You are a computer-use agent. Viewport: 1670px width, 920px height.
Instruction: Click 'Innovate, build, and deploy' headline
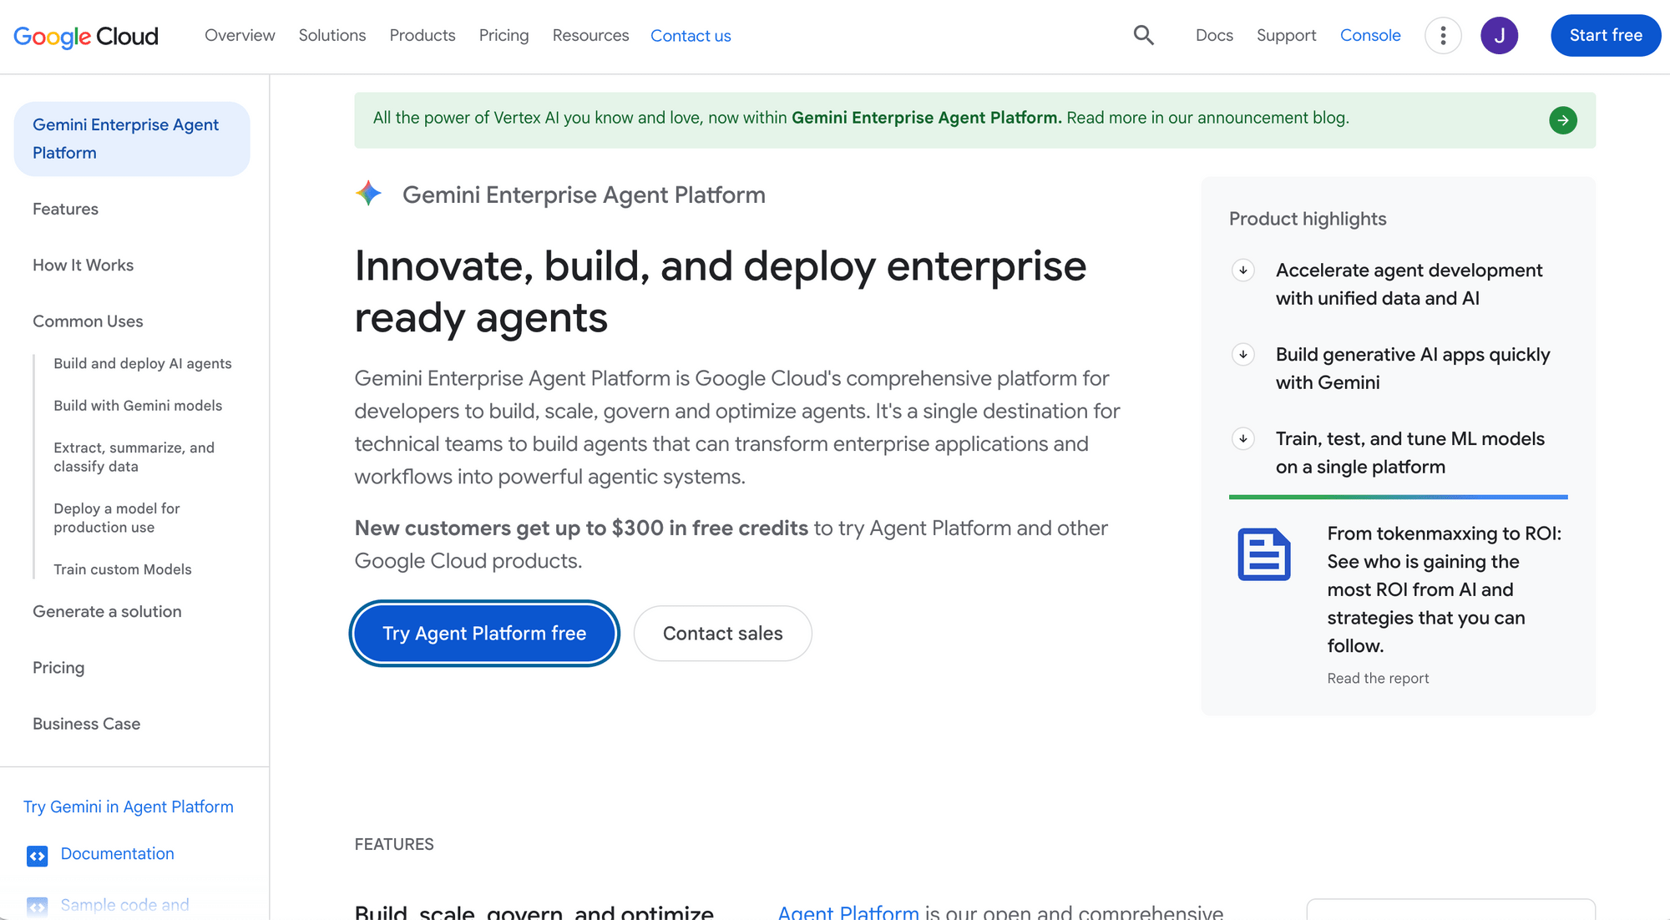coord(721,291)
